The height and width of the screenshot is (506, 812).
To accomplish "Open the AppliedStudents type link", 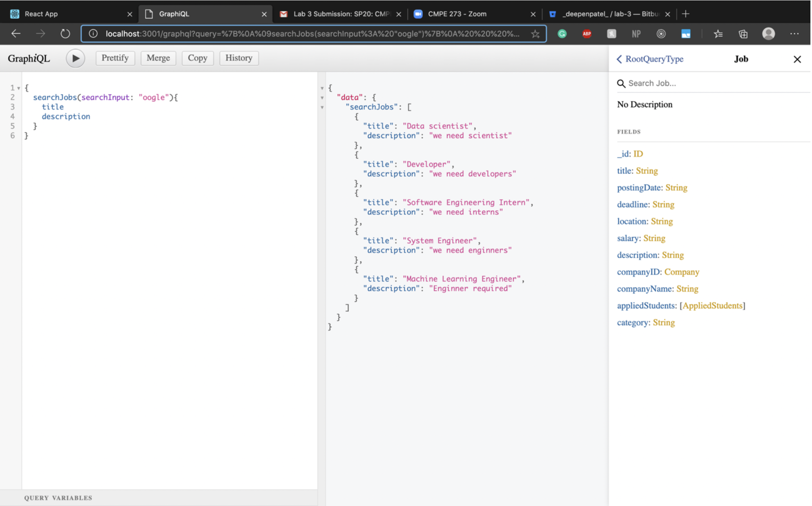I will tap(712, 306).
